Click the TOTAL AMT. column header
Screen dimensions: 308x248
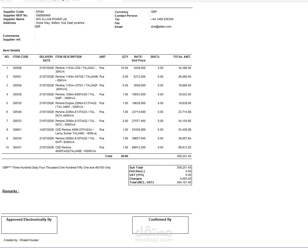click(x=182, y=57)
